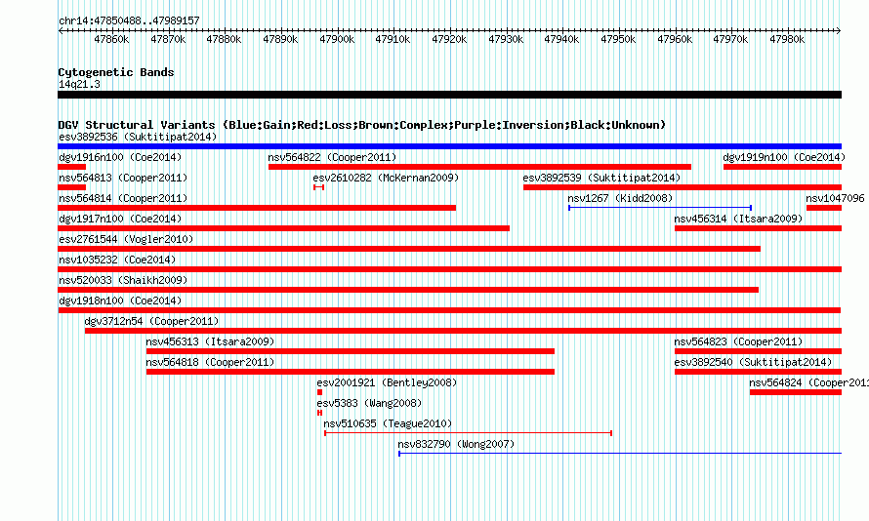Click nsv564818 (Cooper2011) label
Image resolution: width=869 pixels, height=521 pixels.
tap(210, 362)
